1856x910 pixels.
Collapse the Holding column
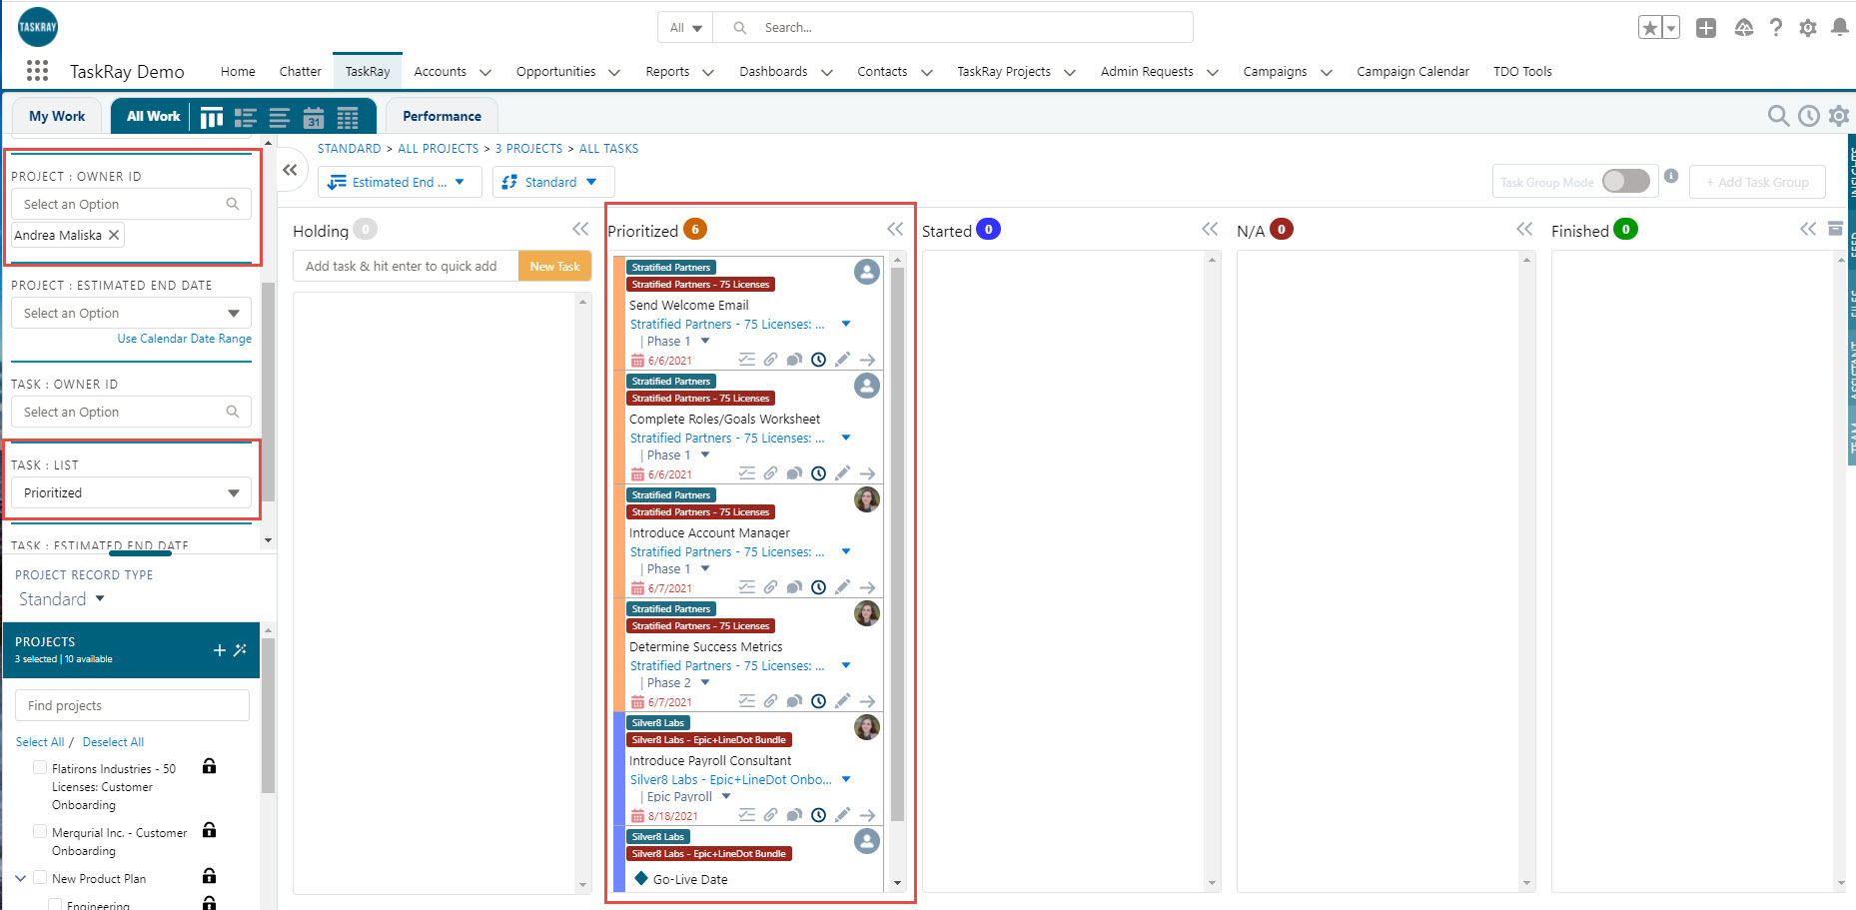580,229
